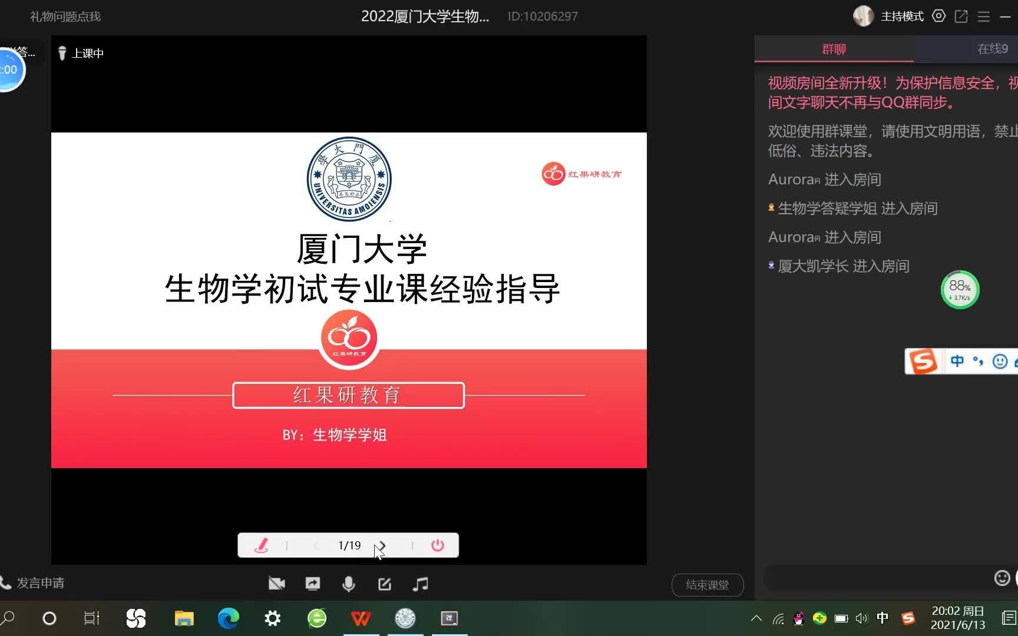Screen dimensions: 1018x636
Task: Click the Xiamen University seal on slide
Action: coord(349,179)
